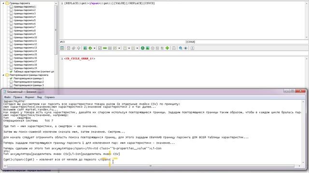
Task: Click the tree panel vertical scrollbar thumb
Action: pyautogui.click(x=56, y=30)
